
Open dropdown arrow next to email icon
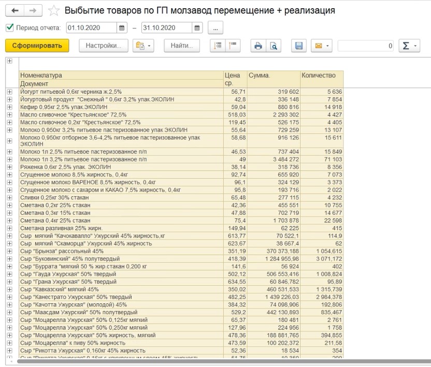[327, 46]
